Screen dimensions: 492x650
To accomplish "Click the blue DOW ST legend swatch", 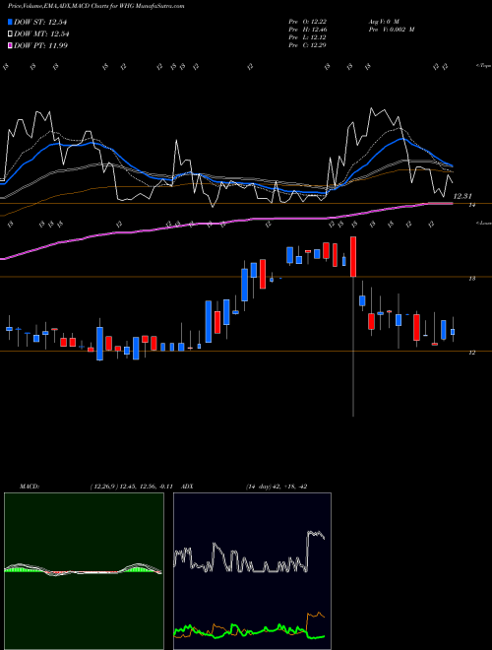I will (10, 22).
